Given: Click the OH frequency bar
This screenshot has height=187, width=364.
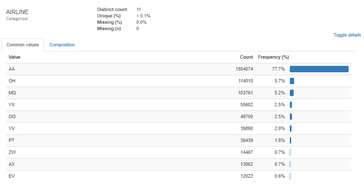Looking at the screenshot, I should point(292,81).
